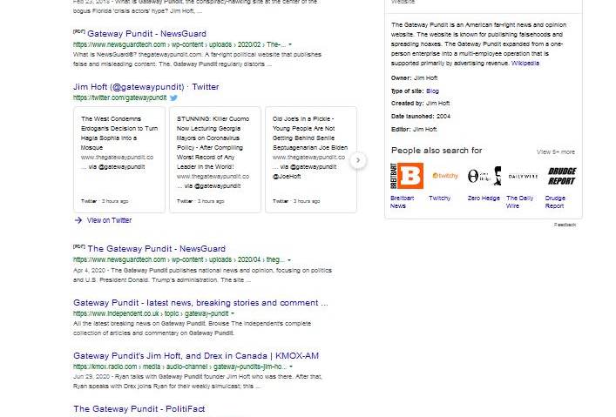Screen dimensions: 616x417
Task: Follow the Blog link under Type of site
Action: tap(432, 91)
